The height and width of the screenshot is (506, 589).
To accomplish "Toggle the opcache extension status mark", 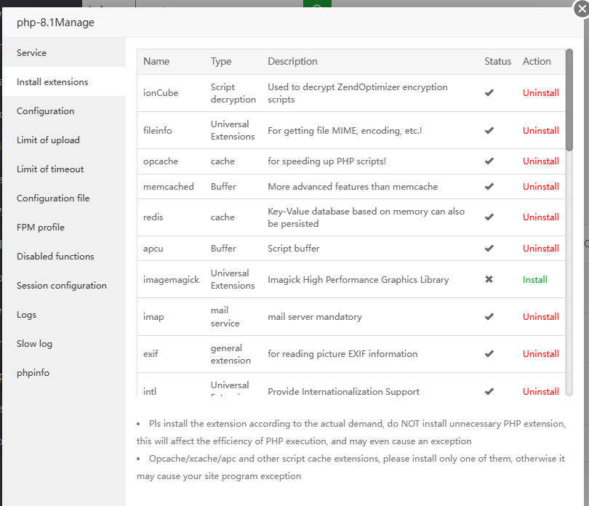I will coord(489,161).
